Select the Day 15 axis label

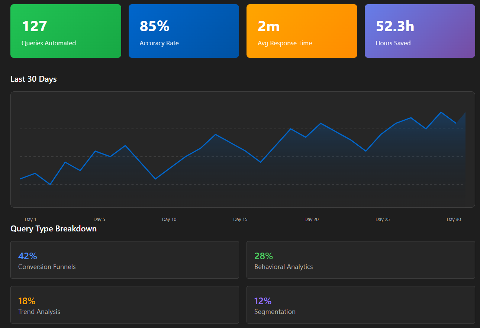point(240,220)
